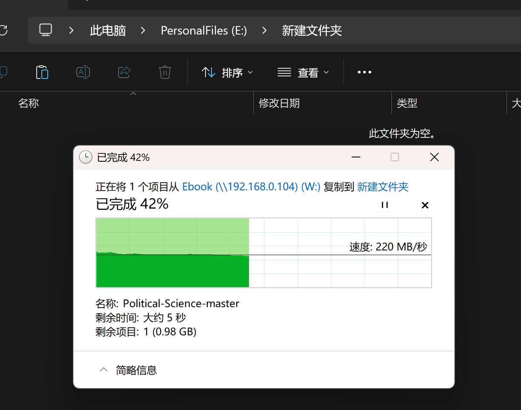This screenshot has width=521, height=410.
Task: Open the See more (…) menu
Action: click(364, 73)
